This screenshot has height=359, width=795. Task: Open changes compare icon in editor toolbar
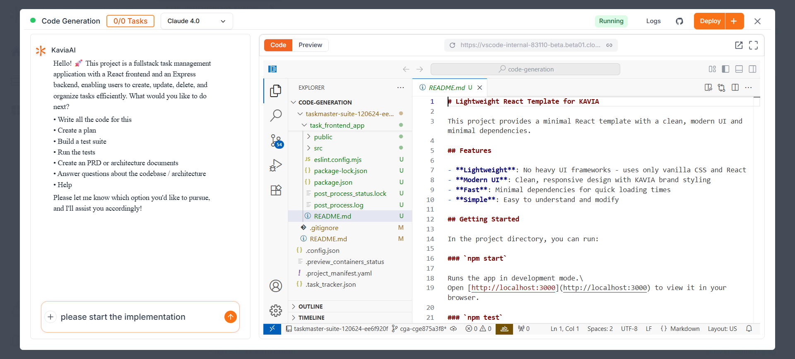[x=722, y=88]
